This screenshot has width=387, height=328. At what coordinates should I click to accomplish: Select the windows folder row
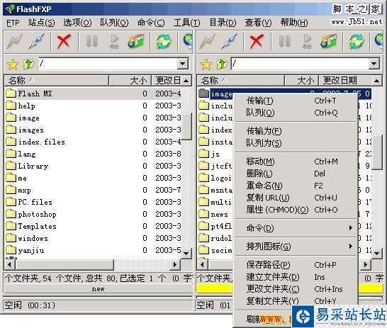click(x=94, y=238)
